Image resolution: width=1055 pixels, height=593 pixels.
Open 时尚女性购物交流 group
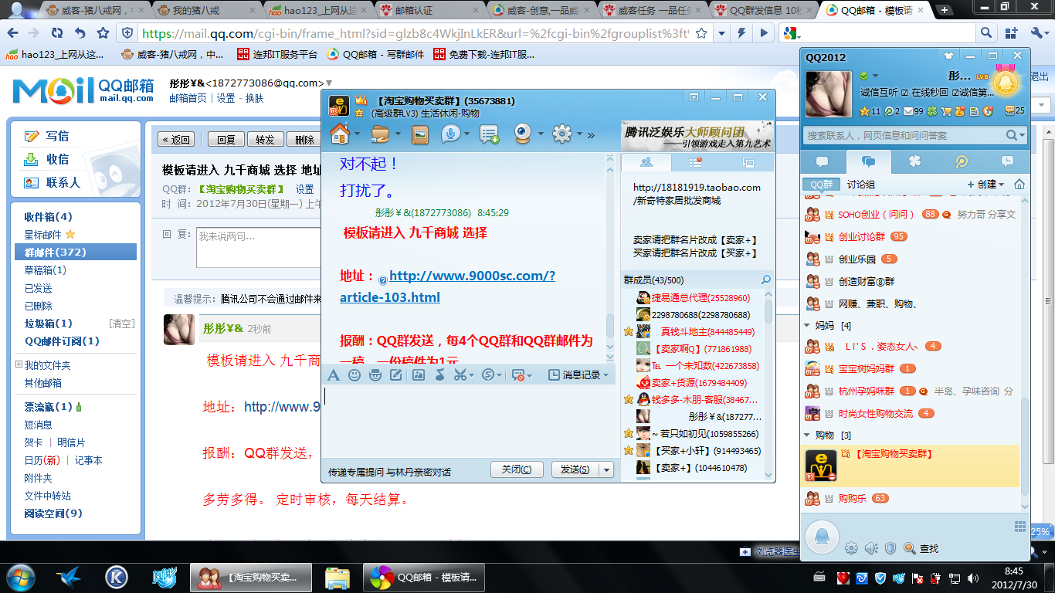[x=875, y=413]
